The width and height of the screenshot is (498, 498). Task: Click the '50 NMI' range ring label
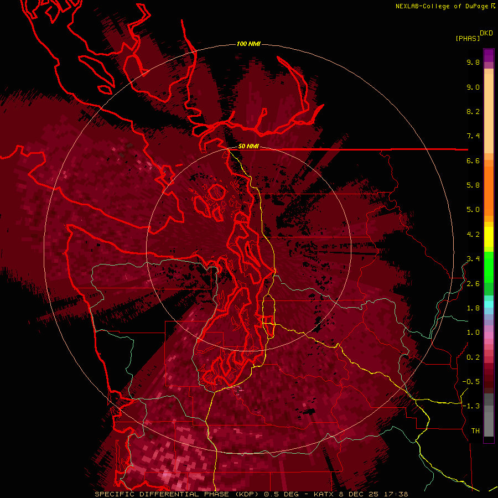click(x=248, y=147)
